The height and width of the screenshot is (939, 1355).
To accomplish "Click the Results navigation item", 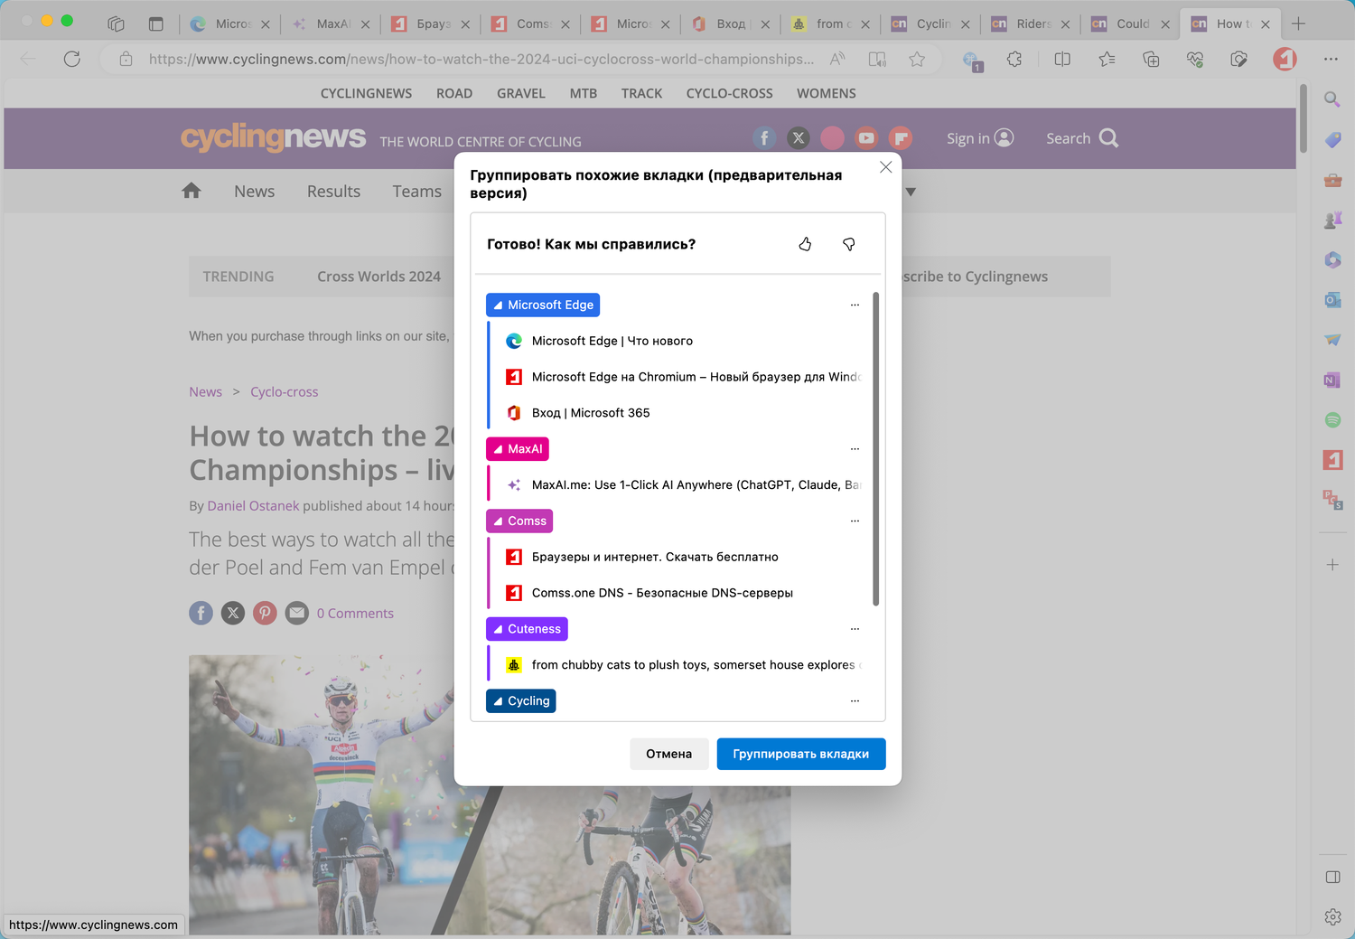I will click(x=333, y=192).
